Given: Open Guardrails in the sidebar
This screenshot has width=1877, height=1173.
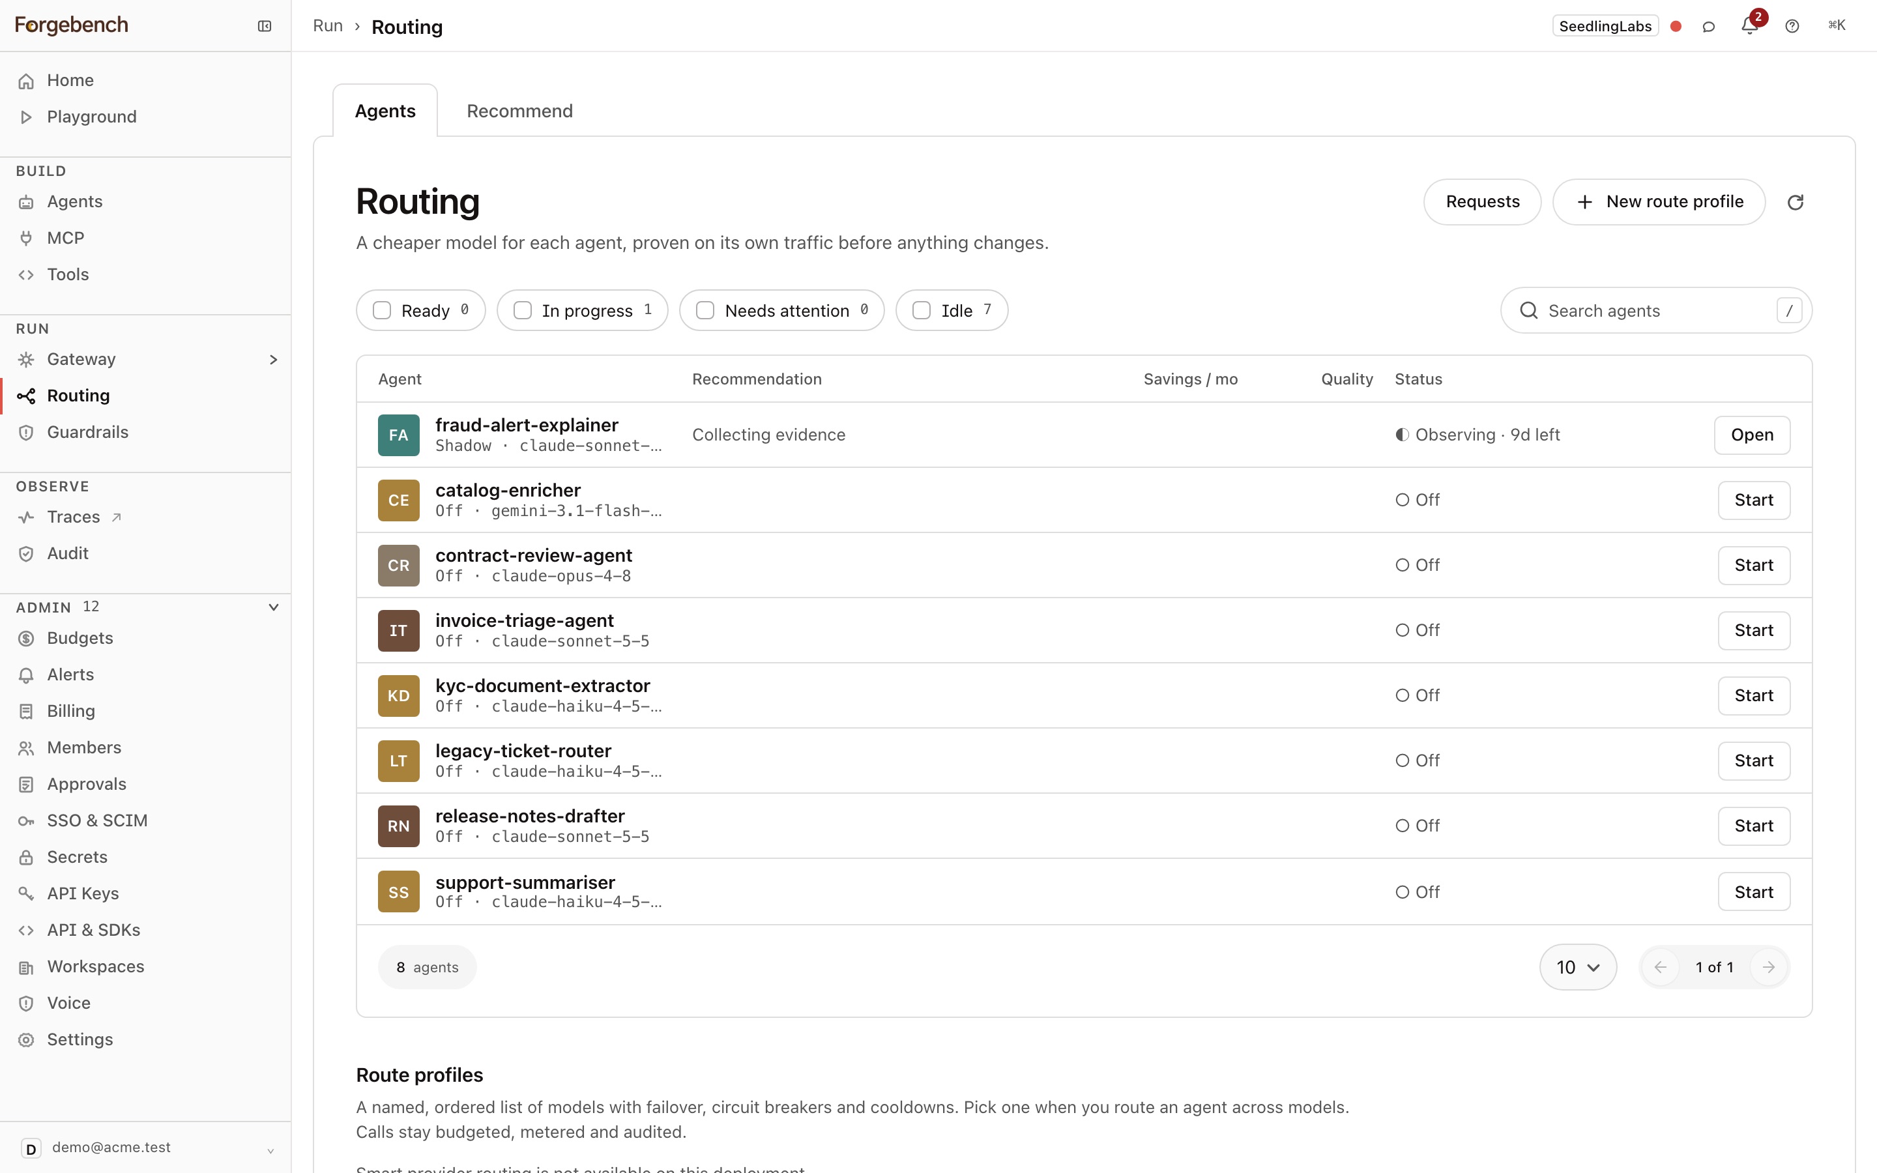Looking at the screenshot, I should [x=146, y=432].
